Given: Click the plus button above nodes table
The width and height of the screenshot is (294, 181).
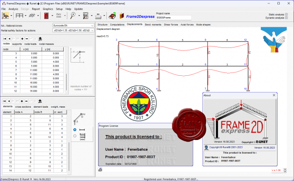Looking at the screenshot, I should (x=23, y=39).
